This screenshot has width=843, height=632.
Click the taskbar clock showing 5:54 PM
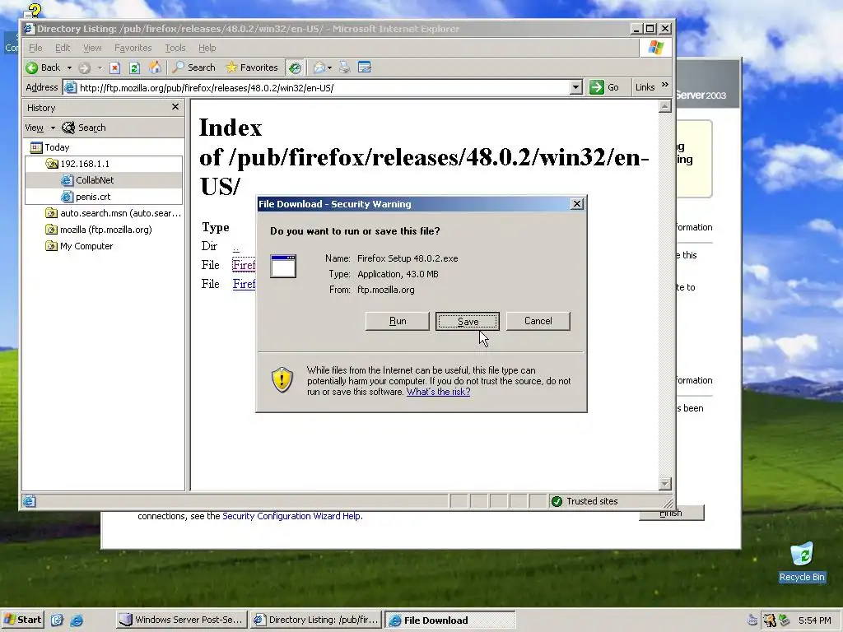point(814,620)
